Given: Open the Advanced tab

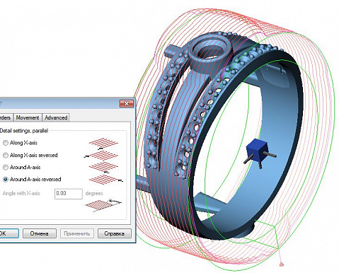Looking at the screenshot, I should pyautogui.click(x=56, y=117).
